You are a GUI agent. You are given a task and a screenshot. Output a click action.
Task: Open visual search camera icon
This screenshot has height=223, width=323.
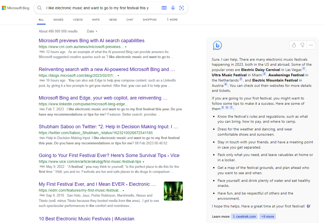click(182, 8)
